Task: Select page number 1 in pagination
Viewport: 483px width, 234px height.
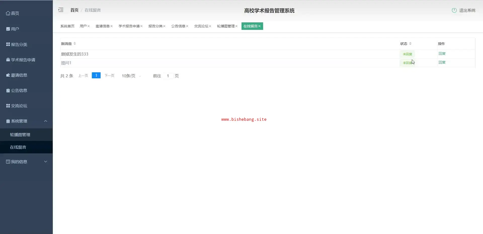Action: [96, 75]
